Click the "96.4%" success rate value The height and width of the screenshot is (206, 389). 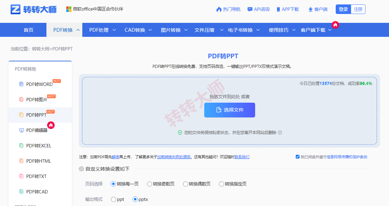366,84
